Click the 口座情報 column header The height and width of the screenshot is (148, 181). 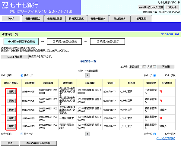click(x=90, y=83)
